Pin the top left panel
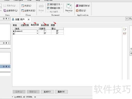Viewport: 132px width, 99px height. click(x=6, y=18)
